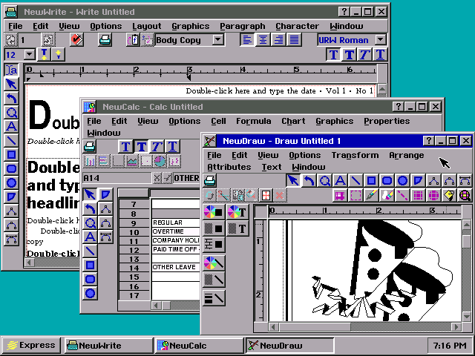Open the Arrange menu in NewDraw

[x=407, y=155]
